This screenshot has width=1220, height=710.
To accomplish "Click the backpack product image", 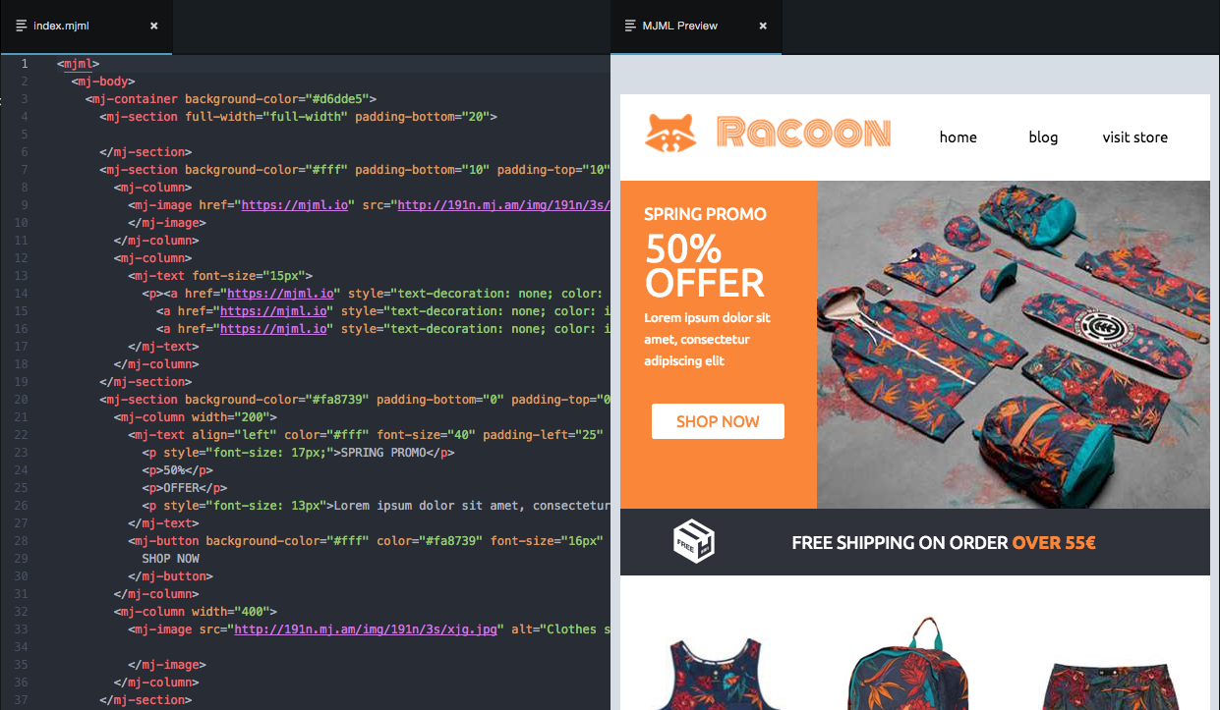I will click(914, 664).
